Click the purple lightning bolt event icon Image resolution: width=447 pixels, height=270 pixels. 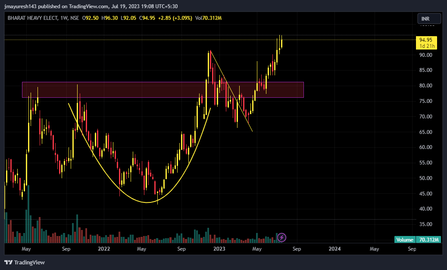(281, 237)
